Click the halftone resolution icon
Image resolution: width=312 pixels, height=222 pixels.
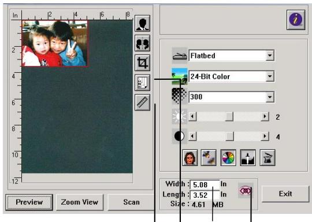(x=180, y=97)
